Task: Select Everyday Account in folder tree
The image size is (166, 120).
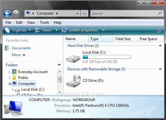Action: pyautogui.click(x=33, y=72)
